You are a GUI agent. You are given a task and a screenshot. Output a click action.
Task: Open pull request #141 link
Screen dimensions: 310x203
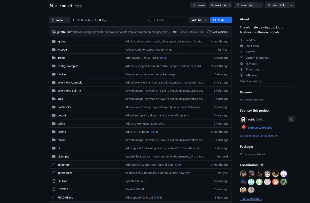click(x=164, y=58)
